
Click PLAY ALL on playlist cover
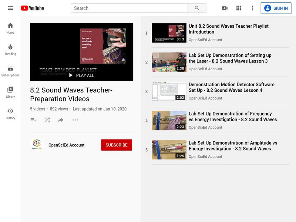82,75
